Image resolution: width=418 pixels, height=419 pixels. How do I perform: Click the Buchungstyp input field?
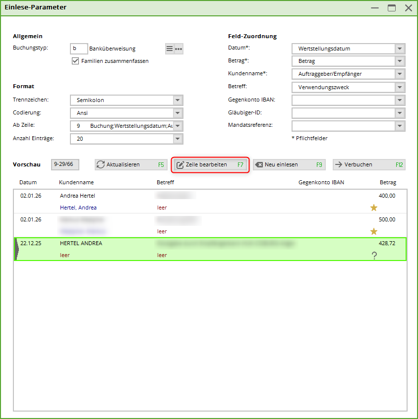[x=79, y=49]
